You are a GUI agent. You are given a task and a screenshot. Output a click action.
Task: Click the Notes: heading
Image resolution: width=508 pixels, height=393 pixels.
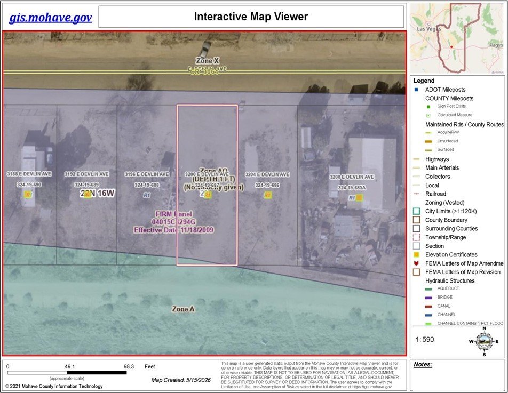coord(423,365)
